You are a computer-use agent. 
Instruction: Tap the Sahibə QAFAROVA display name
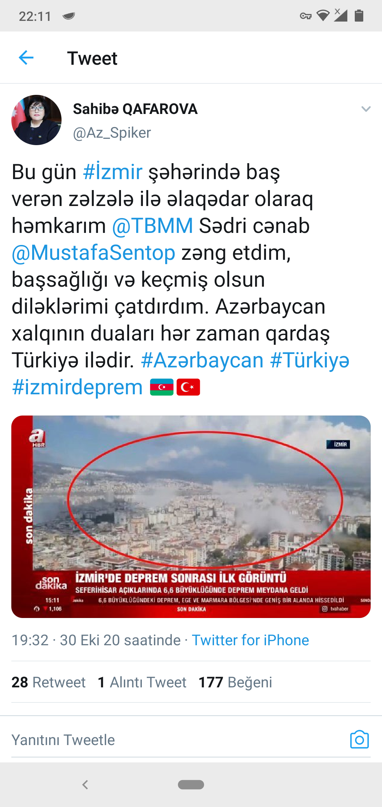coord(135,109)
